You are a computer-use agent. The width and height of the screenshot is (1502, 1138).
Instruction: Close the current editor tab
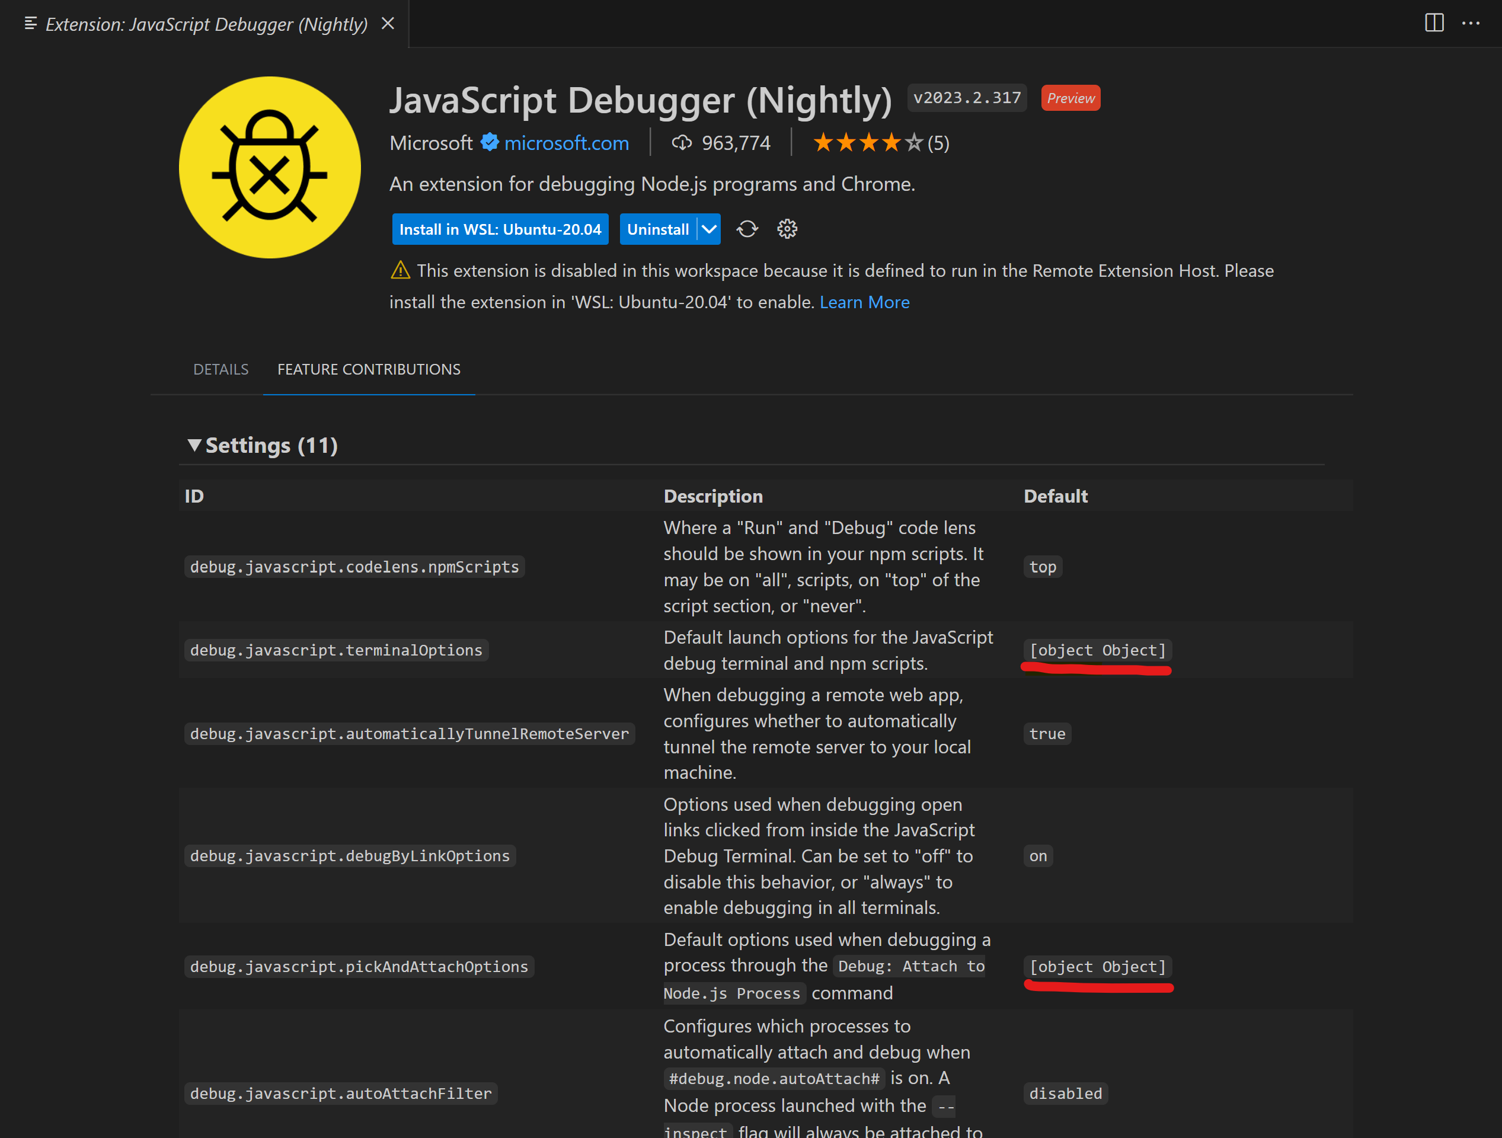388,23
